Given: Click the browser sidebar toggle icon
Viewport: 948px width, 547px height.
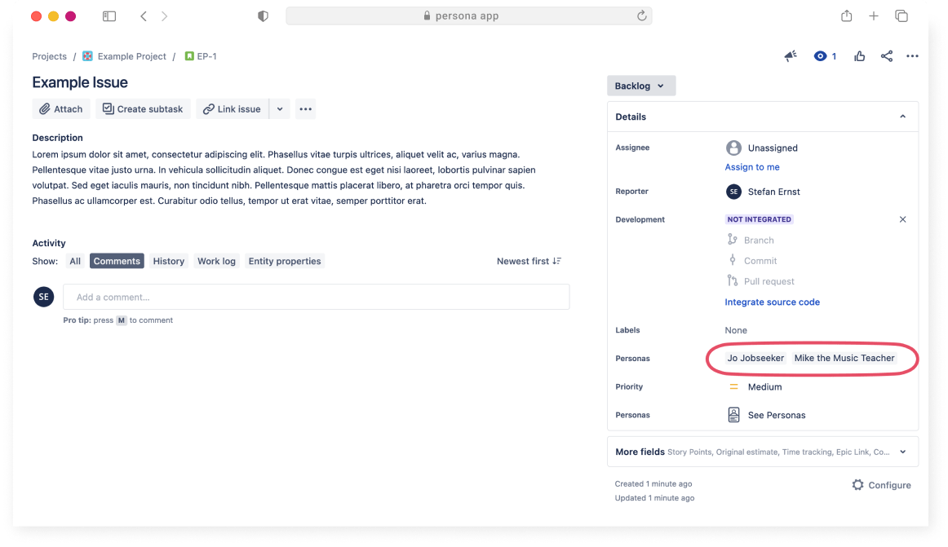Looking at the screenshot, I should click(x=109, y=16).
